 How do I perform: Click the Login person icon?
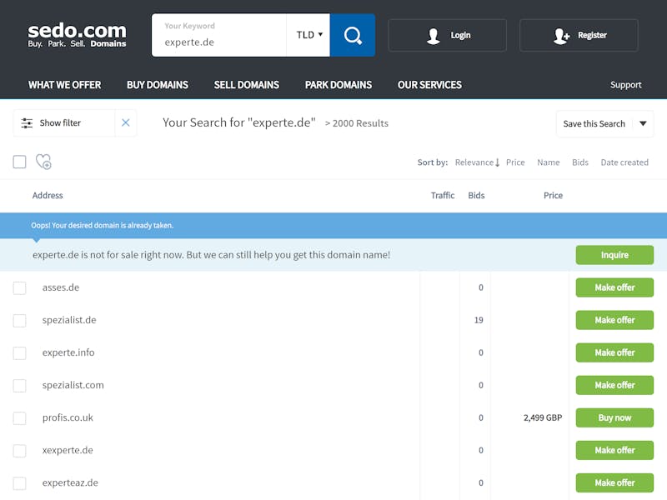pos(434,36)
